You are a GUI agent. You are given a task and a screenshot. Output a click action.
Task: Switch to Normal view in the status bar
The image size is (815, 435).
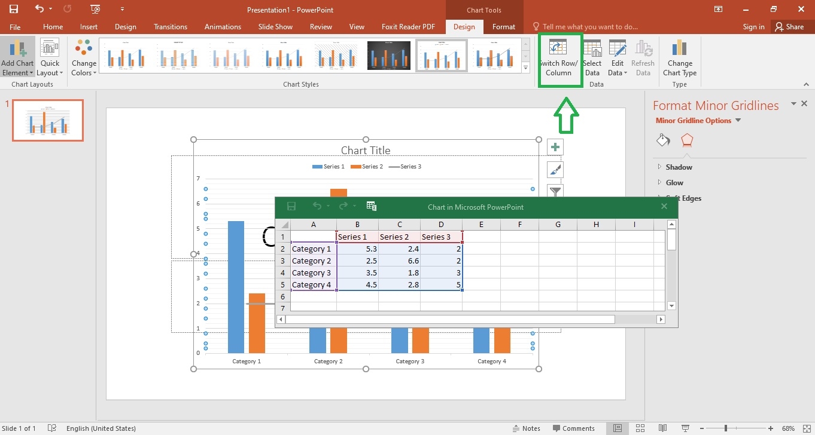tap(618, 428)
